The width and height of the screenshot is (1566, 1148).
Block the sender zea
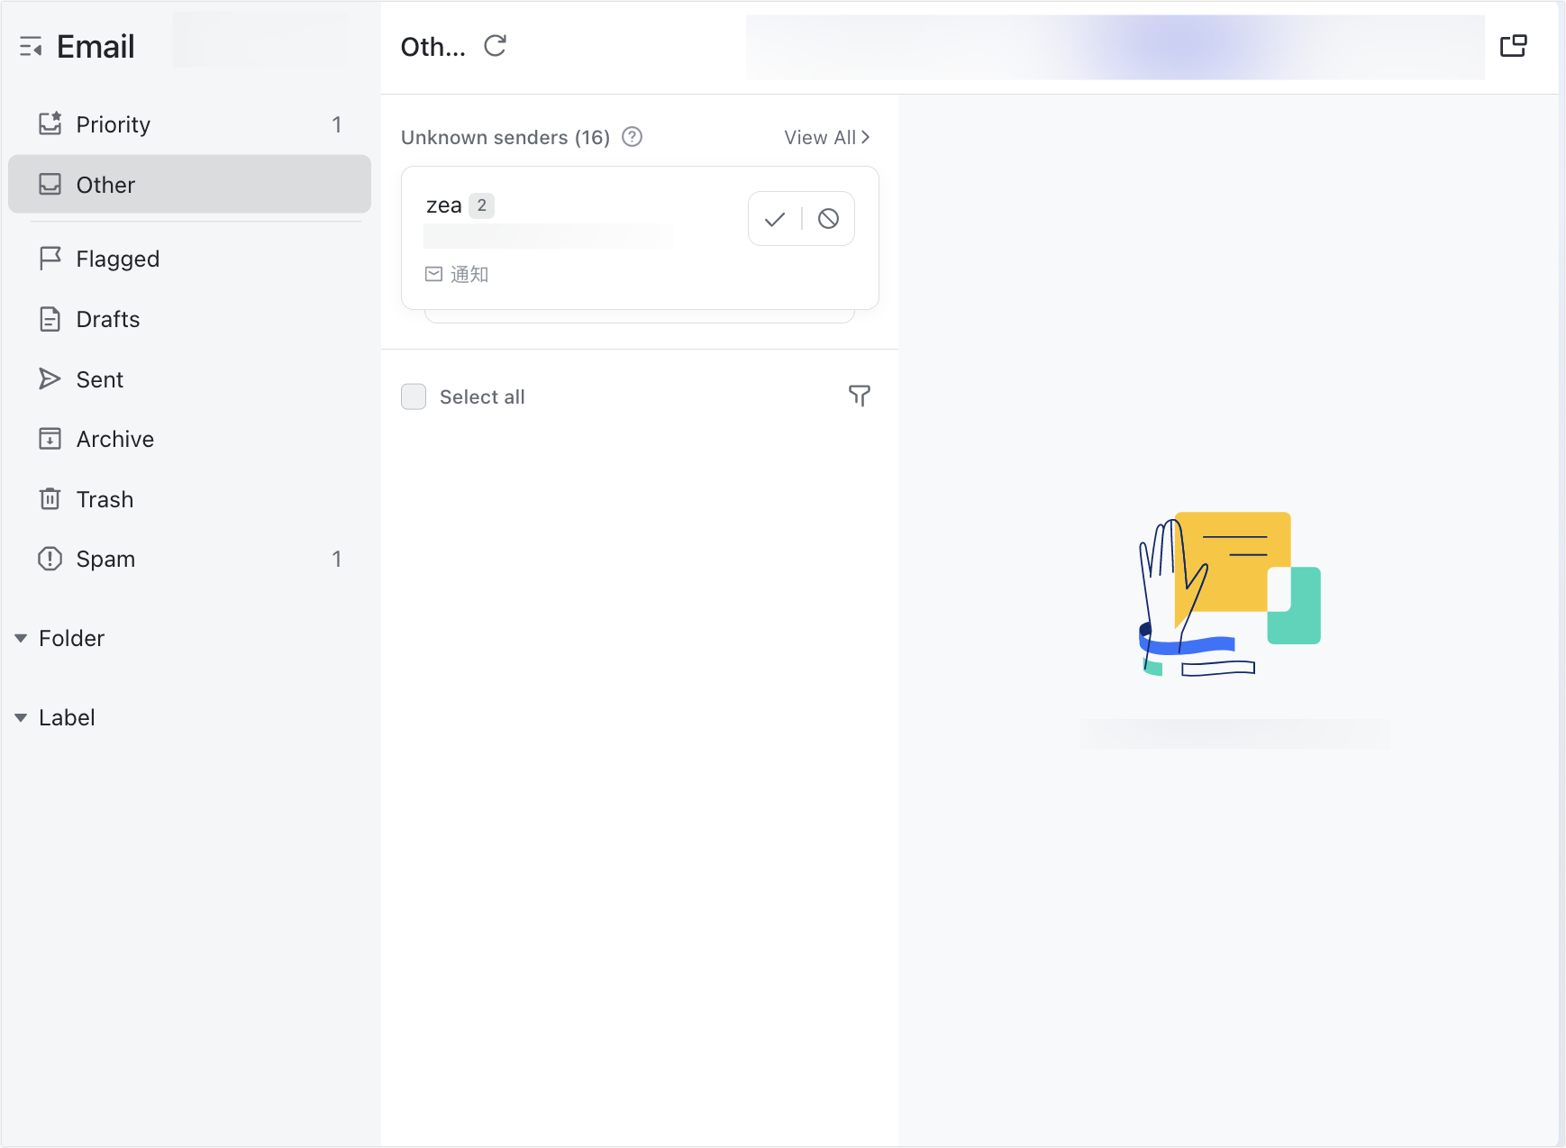[827, 218]
